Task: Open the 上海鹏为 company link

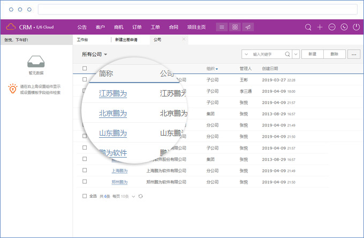Action: click(119, 170)
